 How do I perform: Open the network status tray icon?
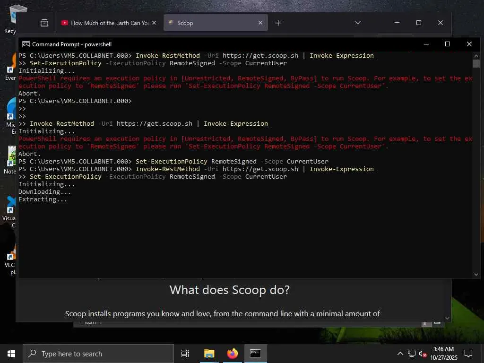click(x=412, y=354)
